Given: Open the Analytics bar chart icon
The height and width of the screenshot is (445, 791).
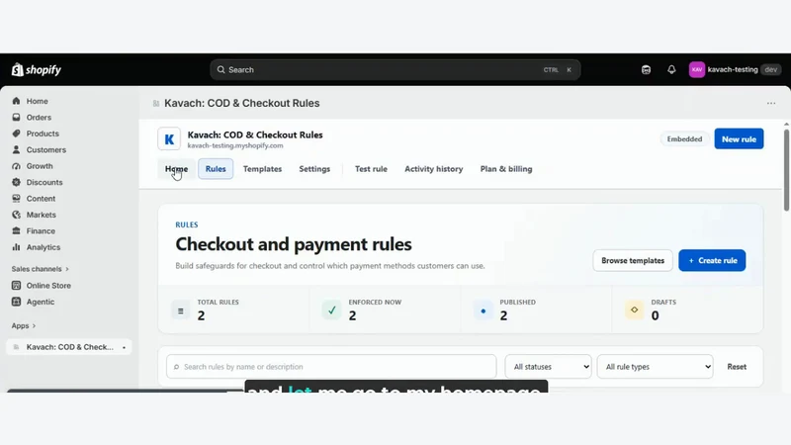Looking at the screenshot, I should 16,246.
